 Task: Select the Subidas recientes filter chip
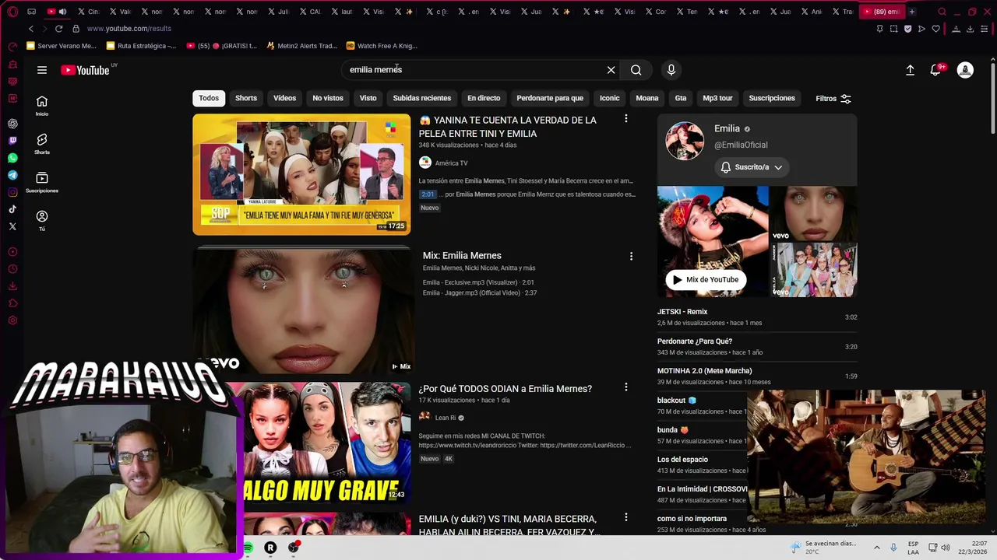(422, 98)
